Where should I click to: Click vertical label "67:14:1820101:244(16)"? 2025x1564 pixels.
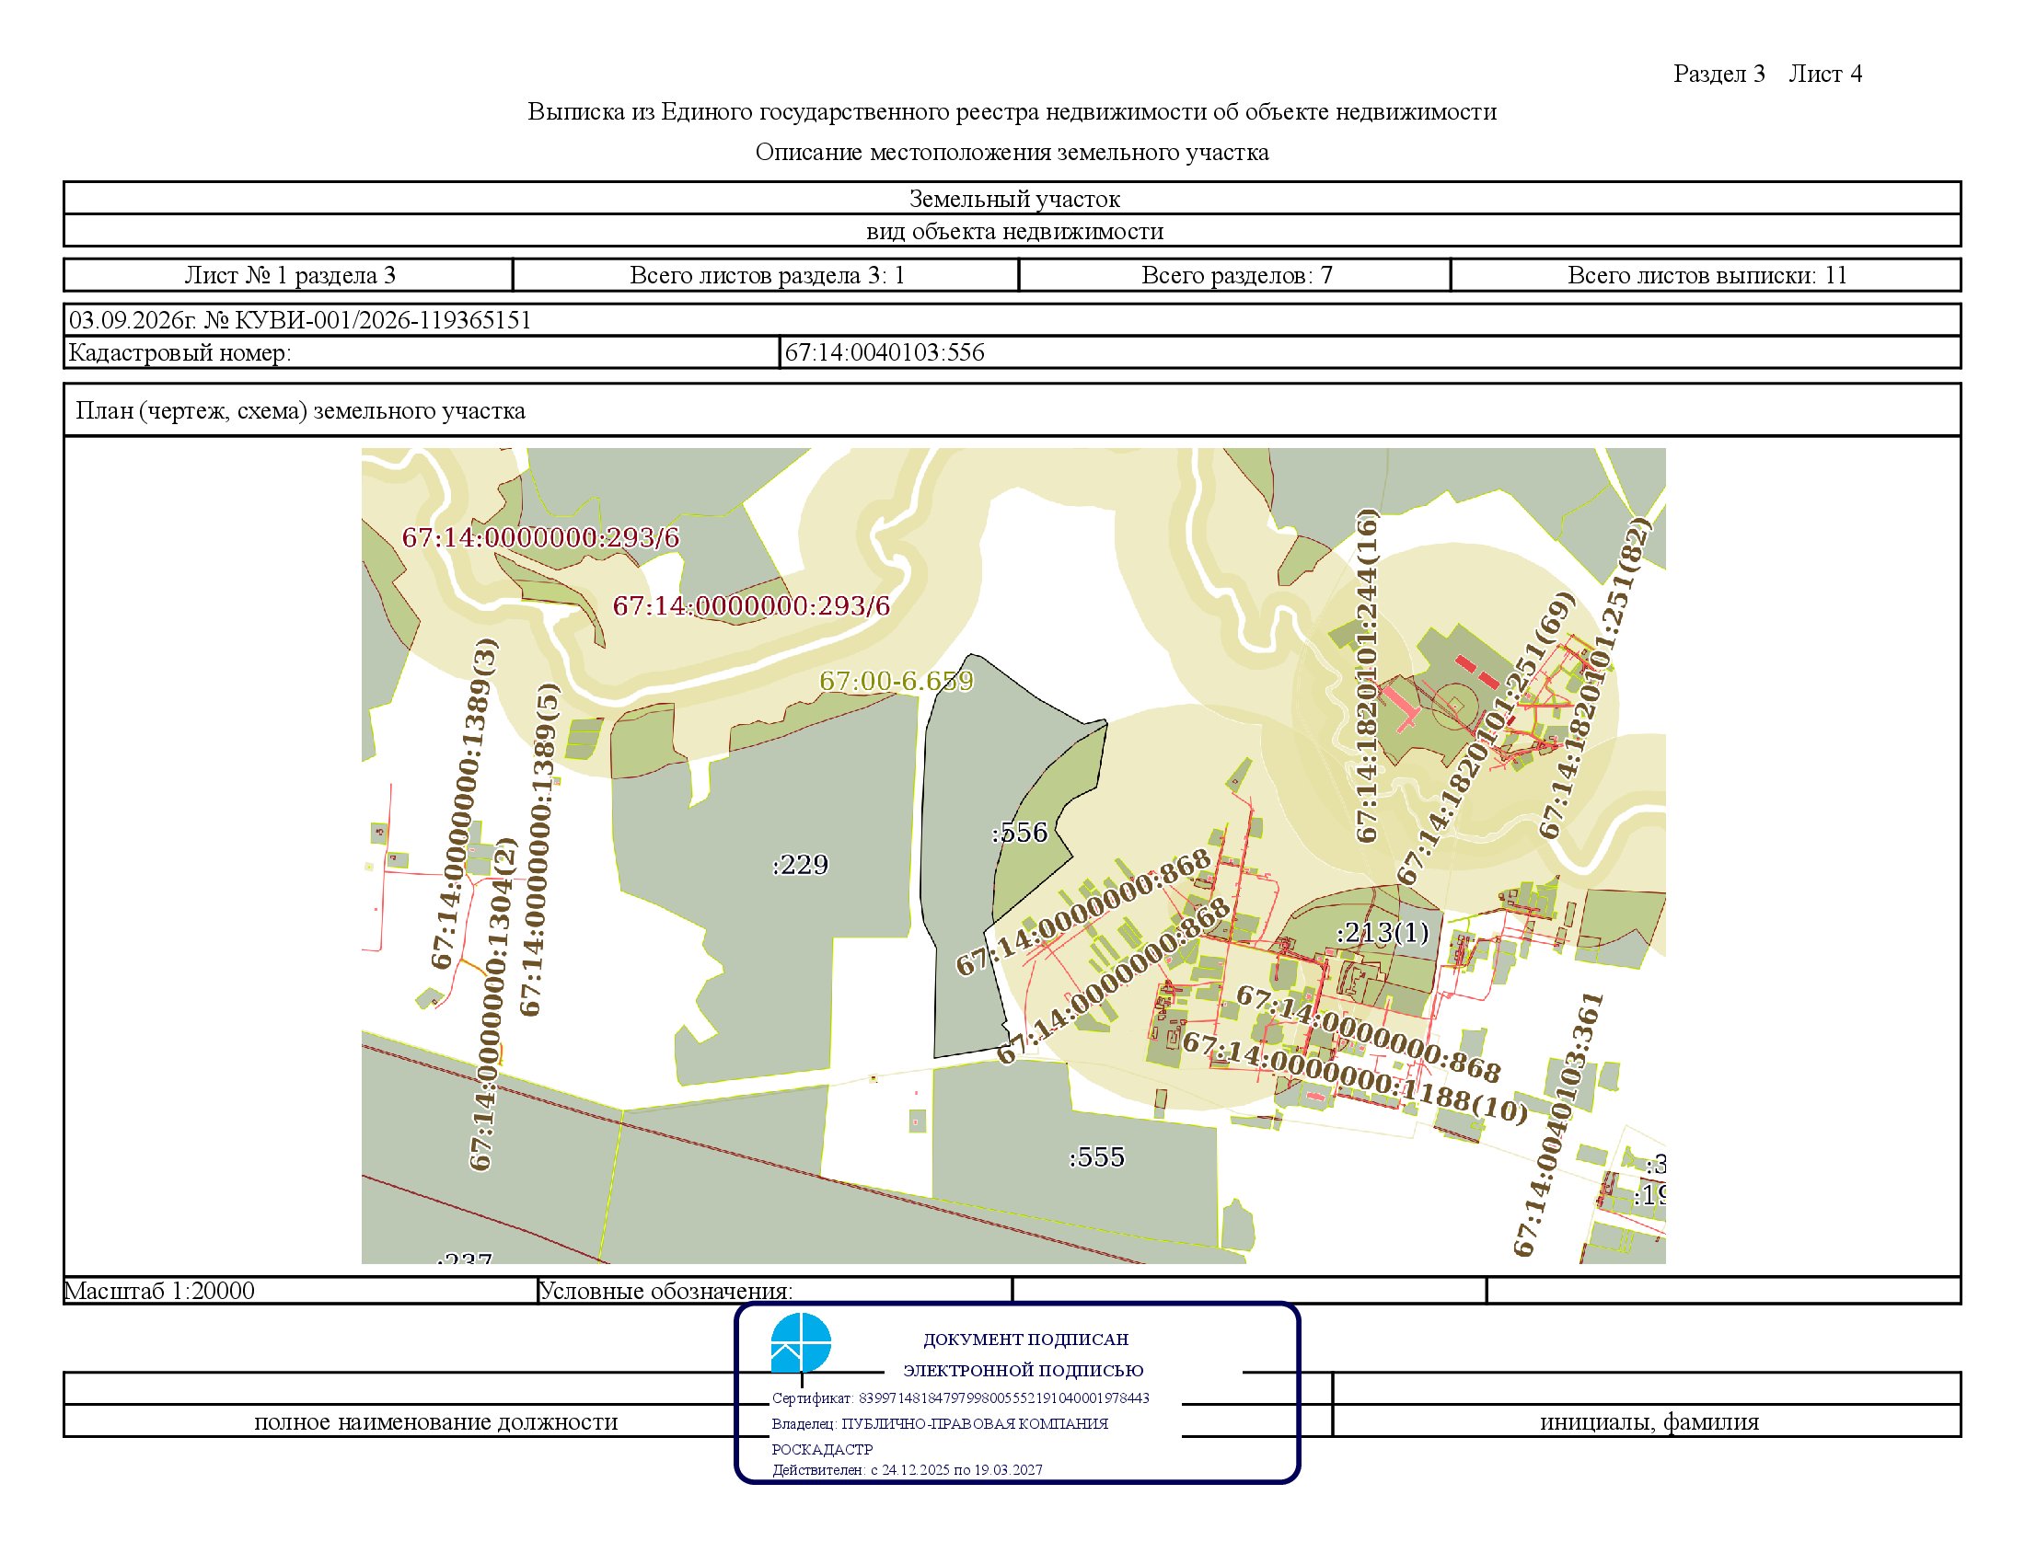(1368, 675)
